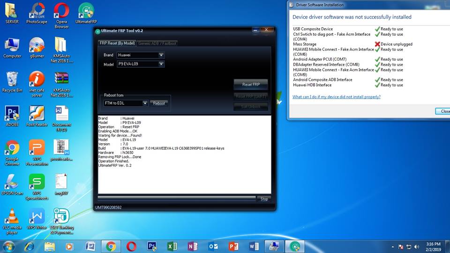
Task: Click the Reset FRP button
Action: click(251, 84)
